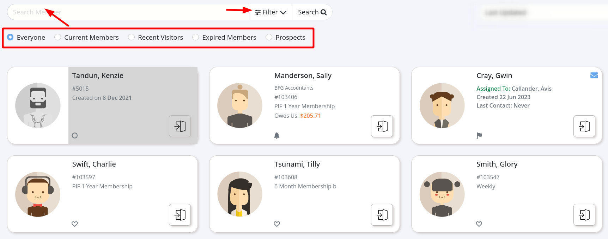Viewport: 608px width, 239px height.
Task: Select the Expired Members radio button
Action: [196, 37]
